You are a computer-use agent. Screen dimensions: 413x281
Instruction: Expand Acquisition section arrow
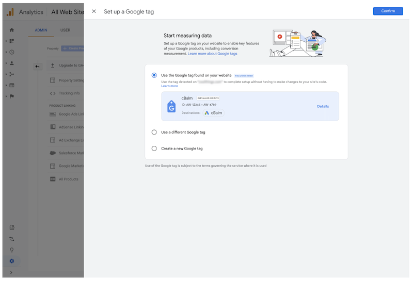(6, 74)
